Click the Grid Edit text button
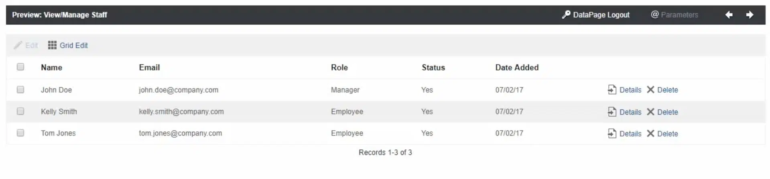 click(x=74, y=46)
